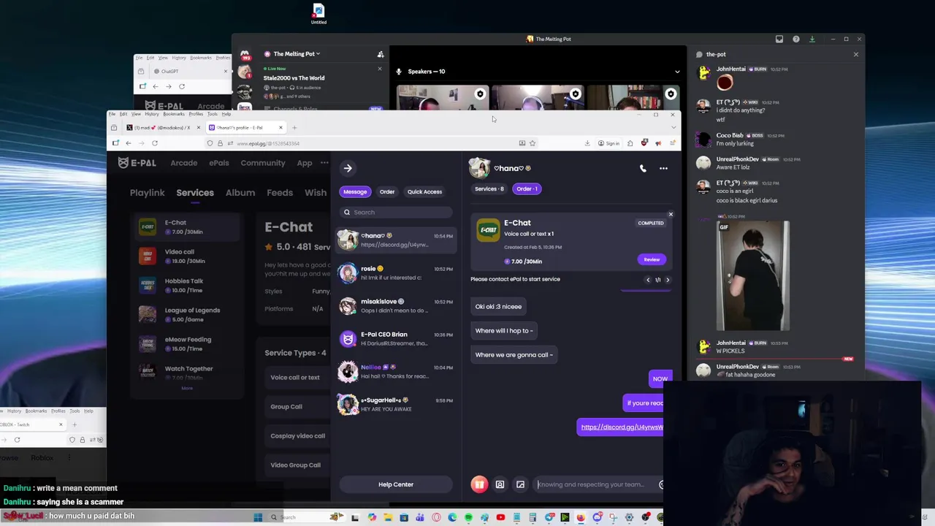Switch to the madi X/Twitter browser tab
935x526 pixels.
162,128
